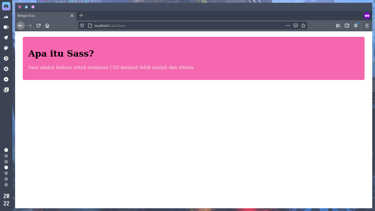
Task: Click the mountain icon in side panel
Action: click(6, 17)
